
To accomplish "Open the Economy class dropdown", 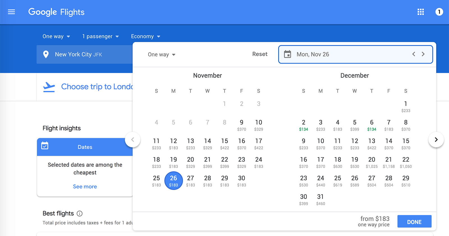I will click(x=146, y=36).
